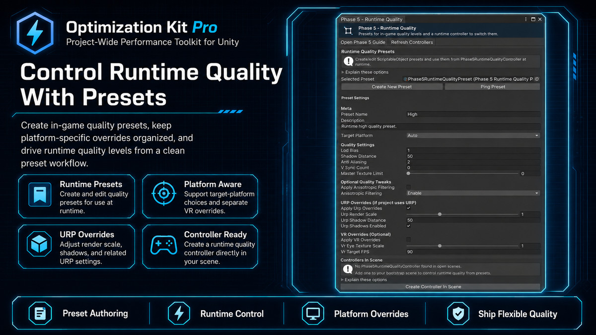The height and width of the screenshot is (335, 596).
Task: Click the Urp Shadow Distance value field
Action: [473, 220]
